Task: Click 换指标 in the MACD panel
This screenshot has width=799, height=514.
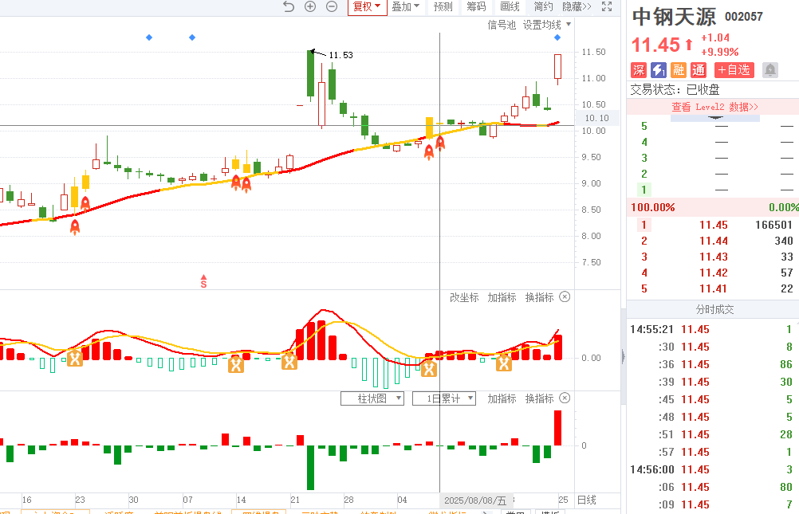Action: [x=540, y=297]
